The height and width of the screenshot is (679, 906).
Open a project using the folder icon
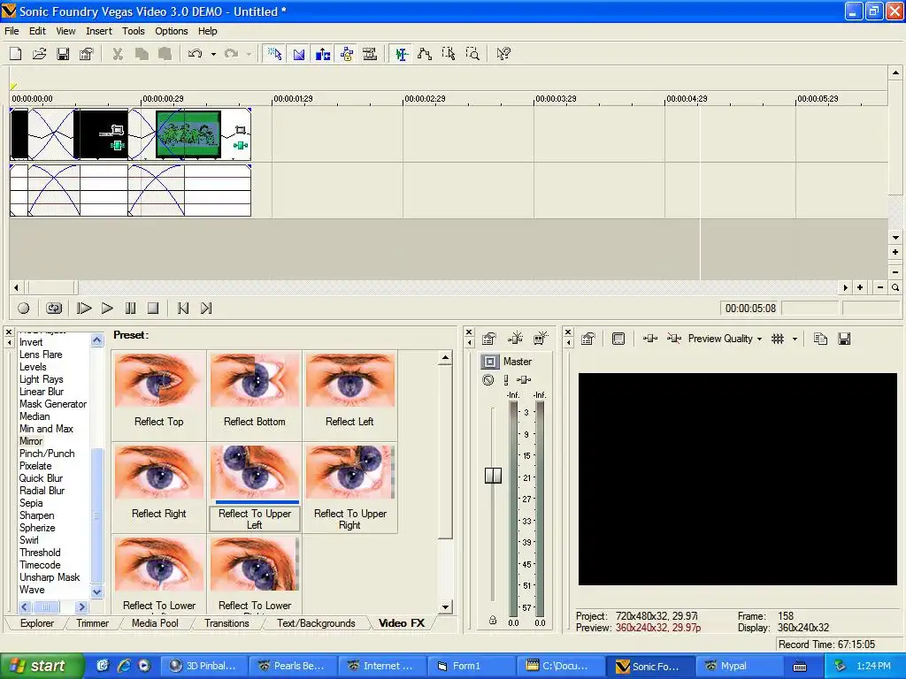point(39,54)
